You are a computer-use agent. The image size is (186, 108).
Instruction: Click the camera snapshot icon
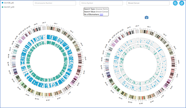(x=146, y=18)
